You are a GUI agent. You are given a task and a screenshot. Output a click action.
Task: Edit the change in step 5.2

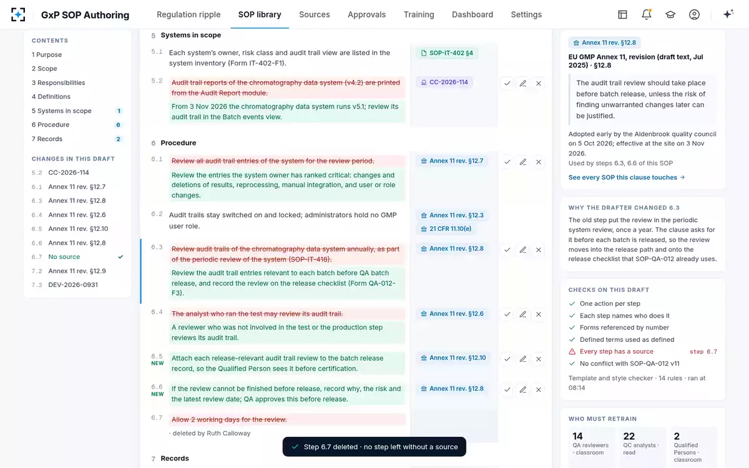click(523, 83)
